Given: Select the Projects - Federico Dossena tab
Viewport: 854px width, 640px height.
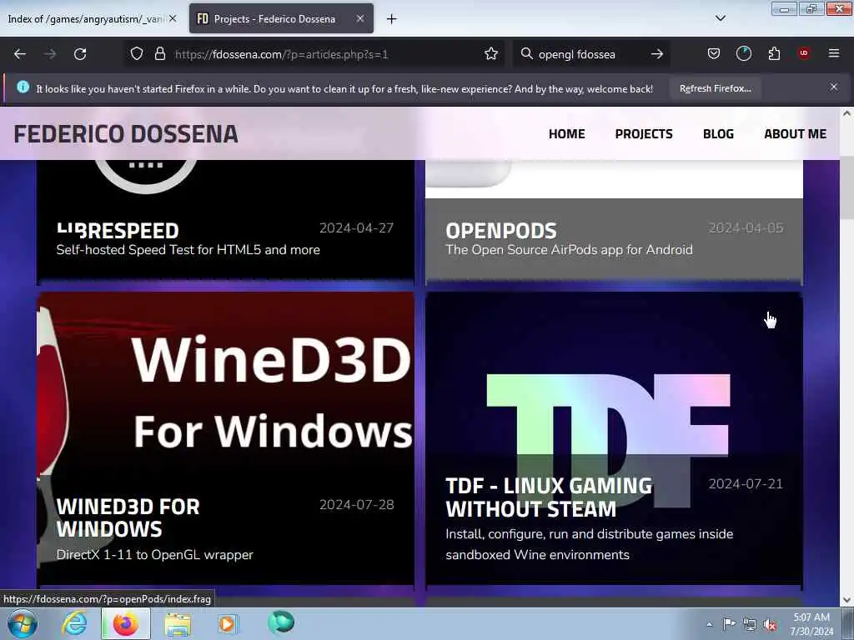Looking at the screenshot, I should pos(281,19).
